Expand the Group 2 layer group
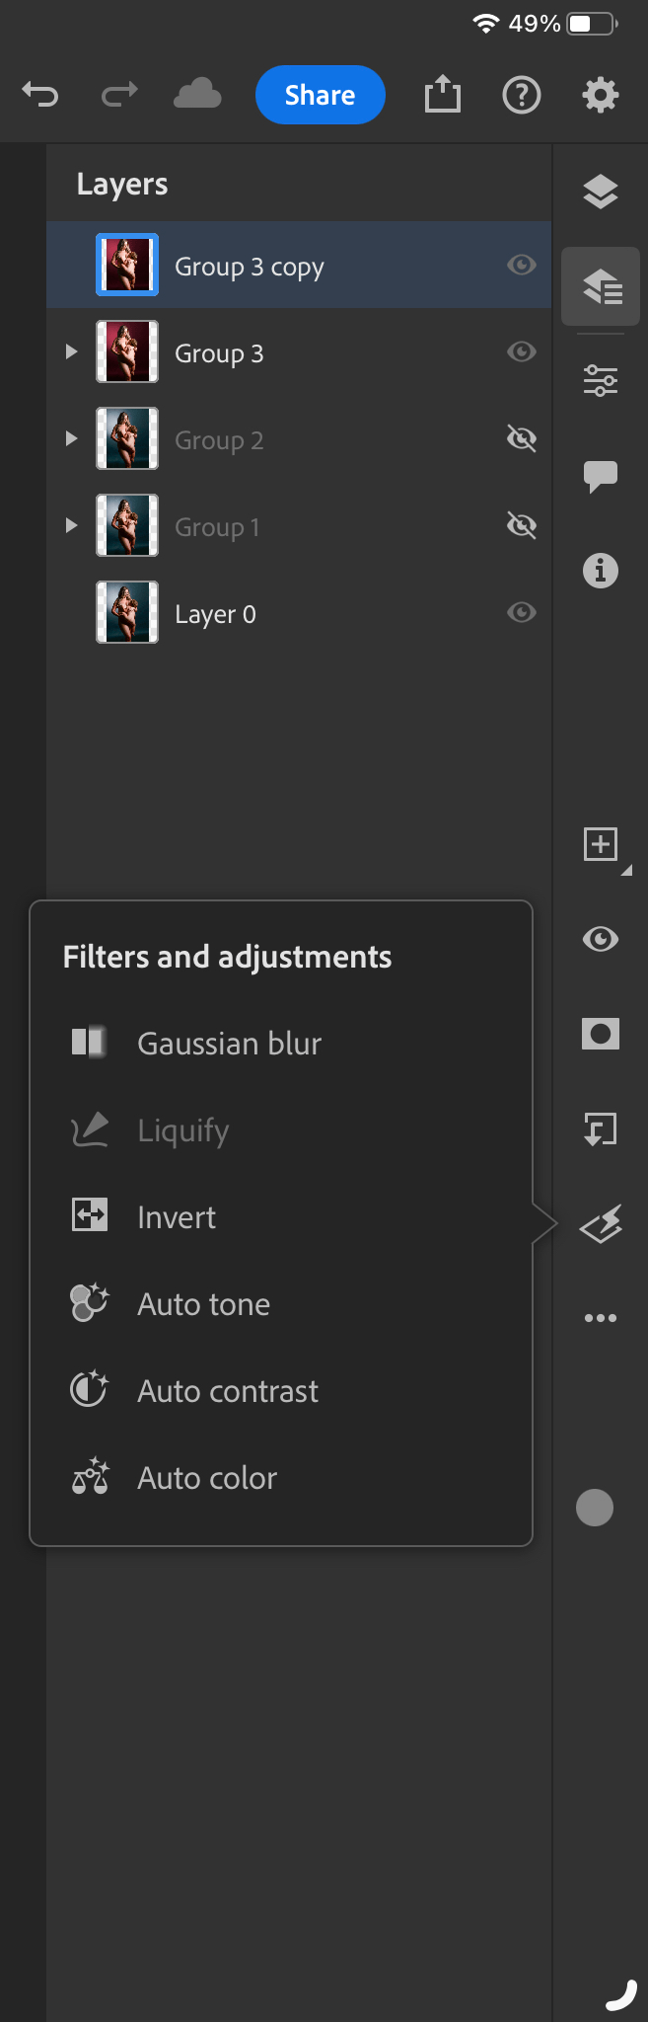648x2022 pixels. [70, 438]
